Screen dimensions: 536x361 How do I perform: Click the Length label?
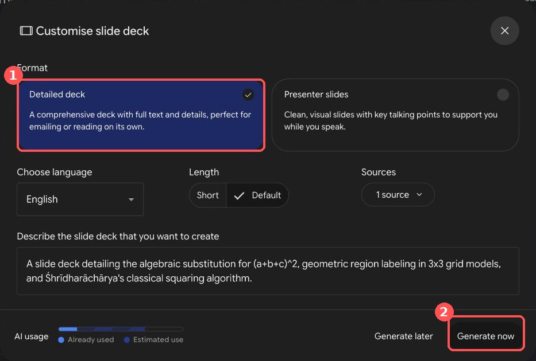[x=204, y=172]
